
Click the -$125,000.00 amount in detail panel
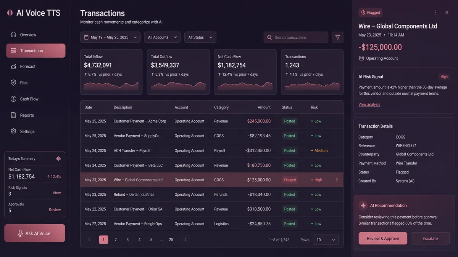pyautogui.click(x=380, y=47)
